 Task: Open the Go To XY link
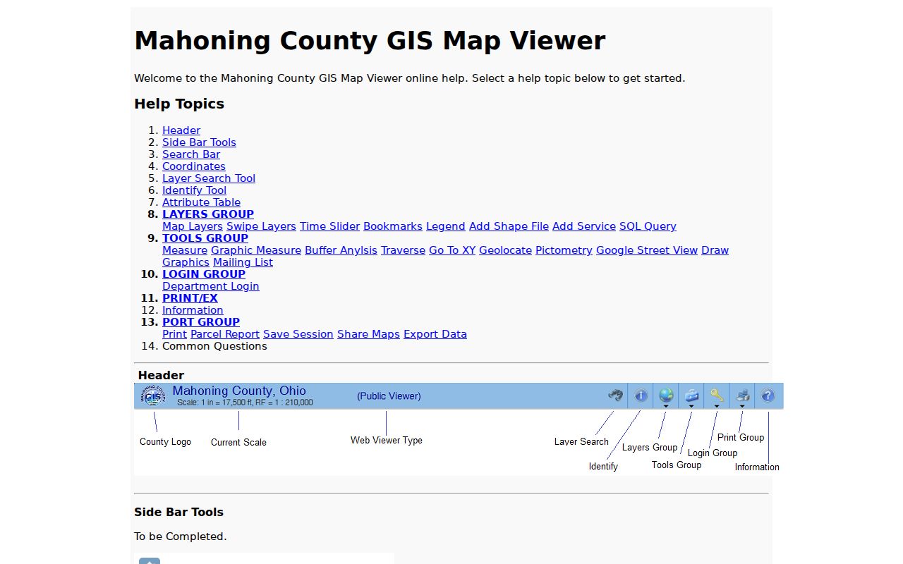point(452,250)
